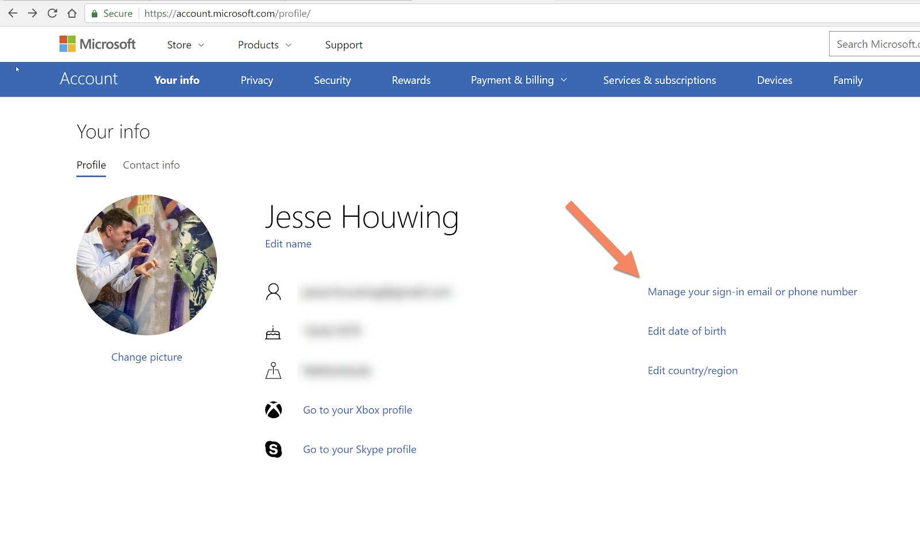Click the Microsoft logo
Viewport: 920px width, 540px height.
[97, 44]
